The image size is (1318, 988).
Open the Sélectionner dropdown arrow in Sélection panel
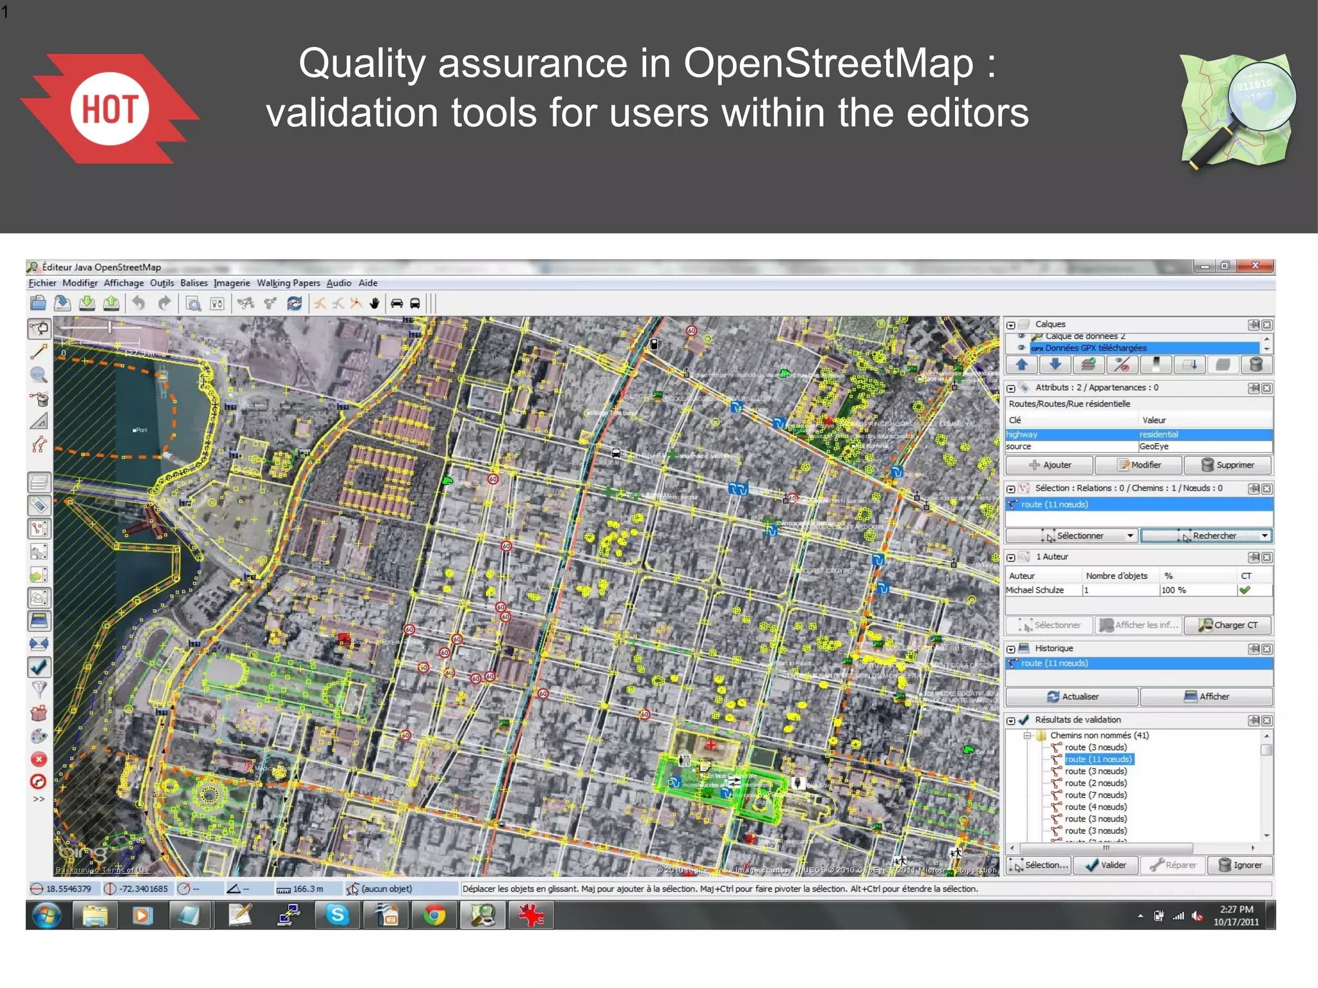click(x=1130, y=536)
